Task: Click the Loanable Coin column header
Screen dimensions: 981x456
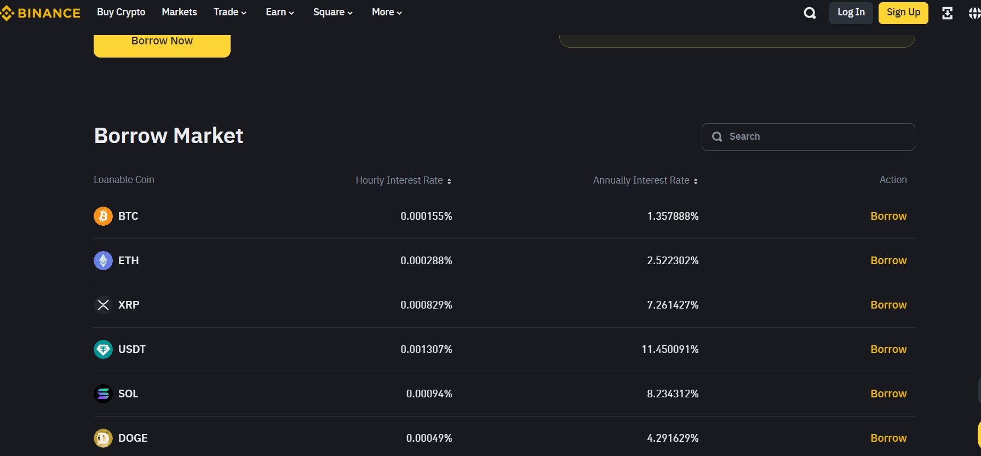Action: (x=124, y=180)
